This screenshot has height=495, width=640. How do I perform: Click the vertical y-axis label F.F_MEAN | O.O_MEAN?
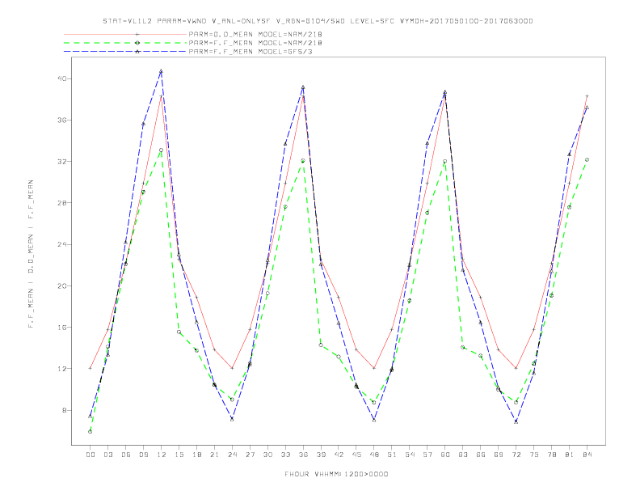[x=31, y=254]
